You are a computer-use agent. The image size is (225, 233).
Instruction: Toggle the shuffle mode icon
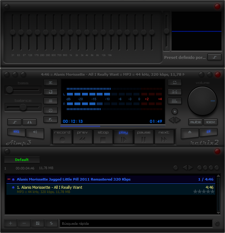coord(175,92)
